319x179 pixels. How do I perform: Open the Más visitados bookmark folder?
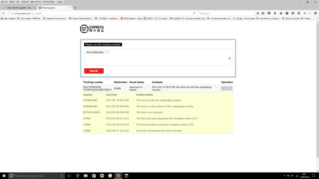pyautogui.click(x=8, y=18)
